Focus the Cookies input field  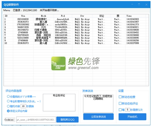click(36, 120)
